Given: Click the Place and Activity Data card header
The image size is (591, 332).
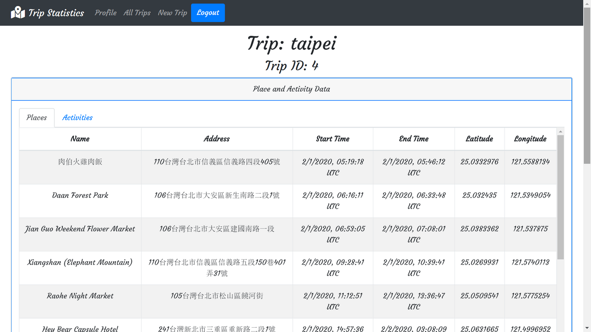Looking at the screenshot, I should click(x=292, y=89).
